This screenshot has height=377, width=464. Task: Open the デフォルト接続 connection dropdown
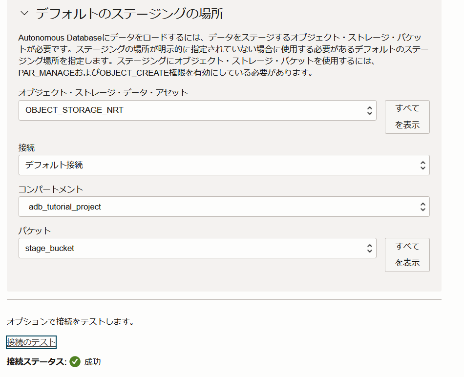click(224, 165)
